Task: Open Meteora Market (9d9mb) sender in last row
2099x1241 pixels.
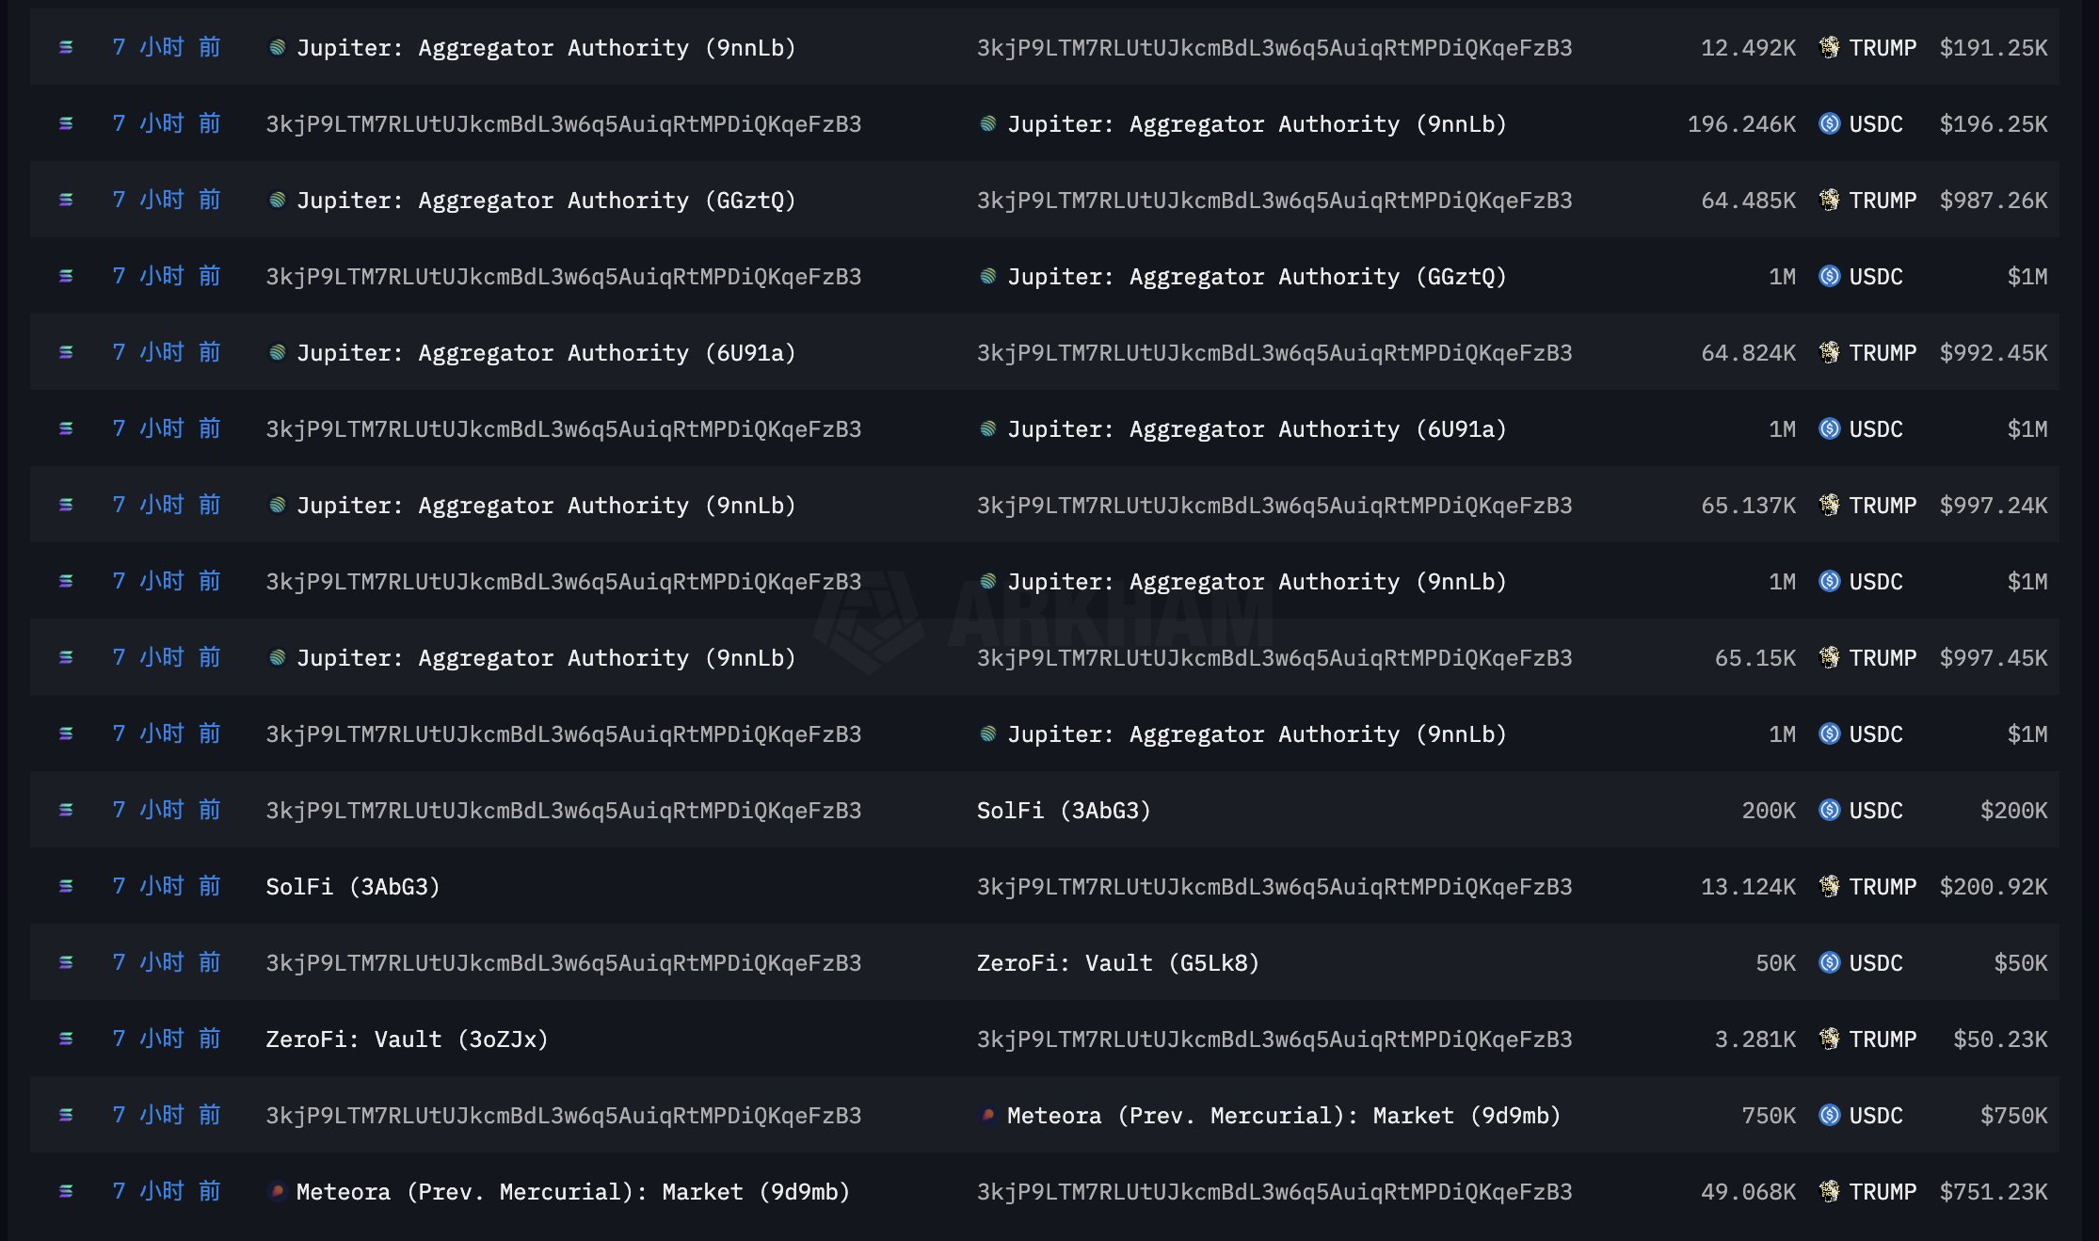Action: [572, 1191]
